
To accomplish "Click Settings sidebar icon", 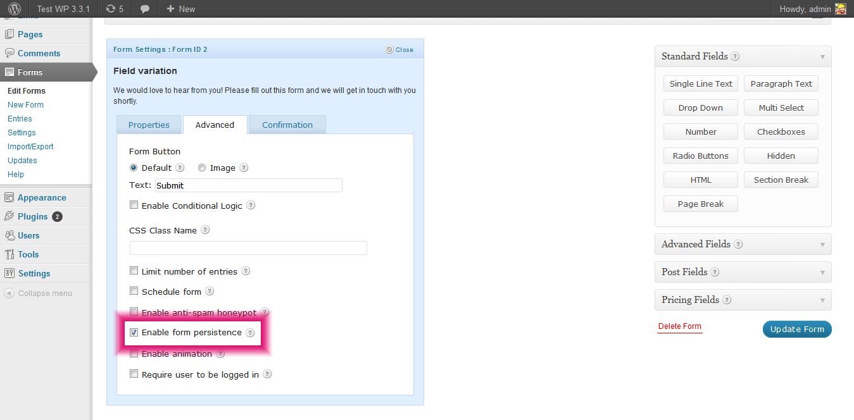I will (9, 273).
